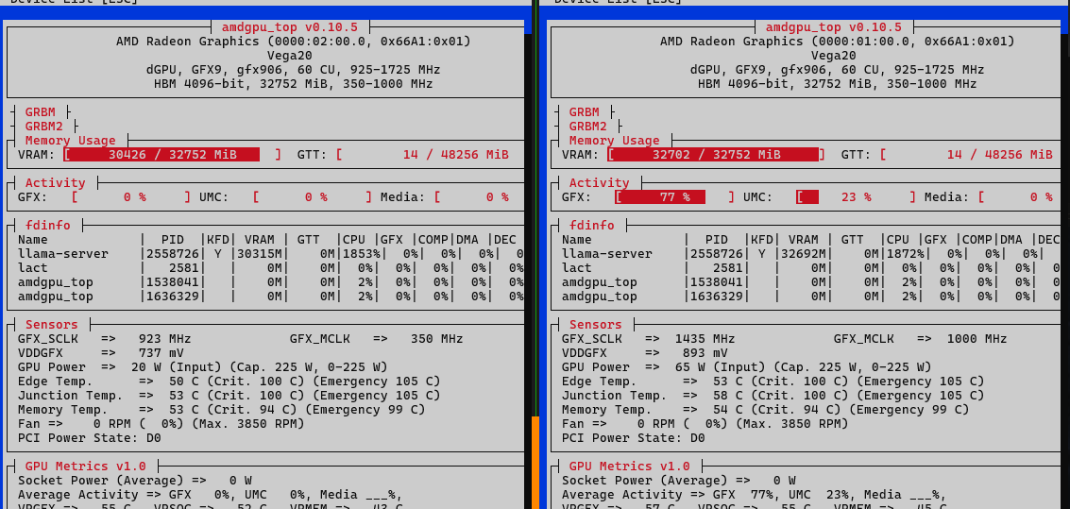Click GPU Metrics v1.0 heading in 02:00.0 pane
1070x509 pixels.
pos(85,466)
